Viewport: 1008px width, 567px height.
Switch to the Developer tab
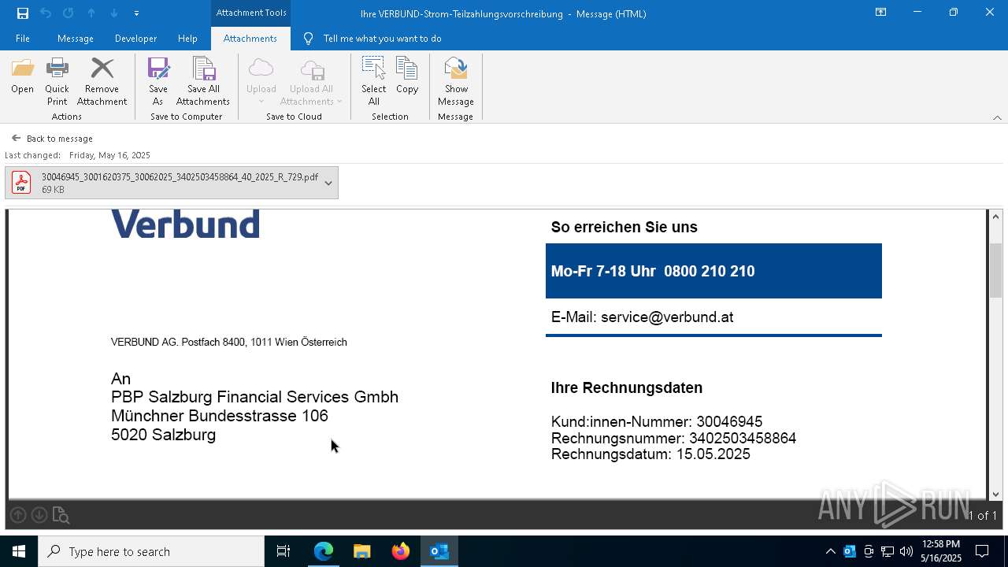coord(135,38)
